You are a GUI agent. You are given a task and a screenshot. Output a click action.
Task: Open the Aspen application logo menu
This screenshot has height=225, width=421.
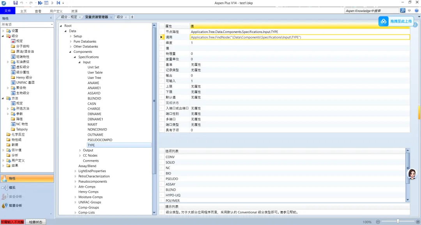pos(4,3)
